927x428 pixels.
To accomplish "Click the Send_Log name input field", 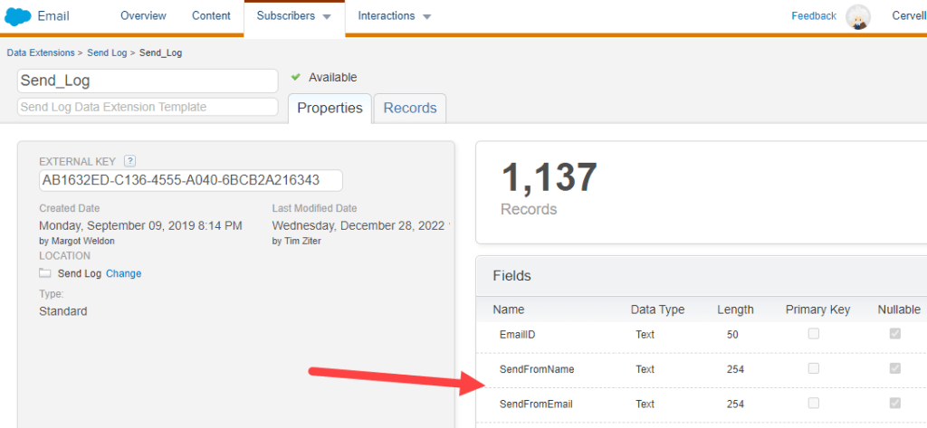I will (148, 81).
